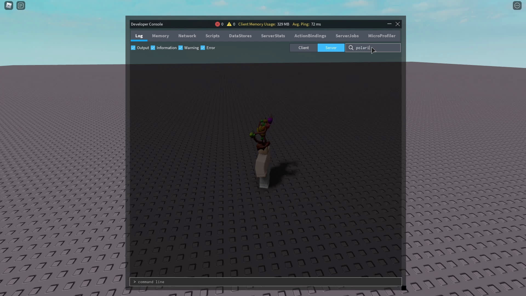Viewport: 526px width, 296px height.
Task: Open the Roblox menu icon top-left
Action: click(8, 5)
